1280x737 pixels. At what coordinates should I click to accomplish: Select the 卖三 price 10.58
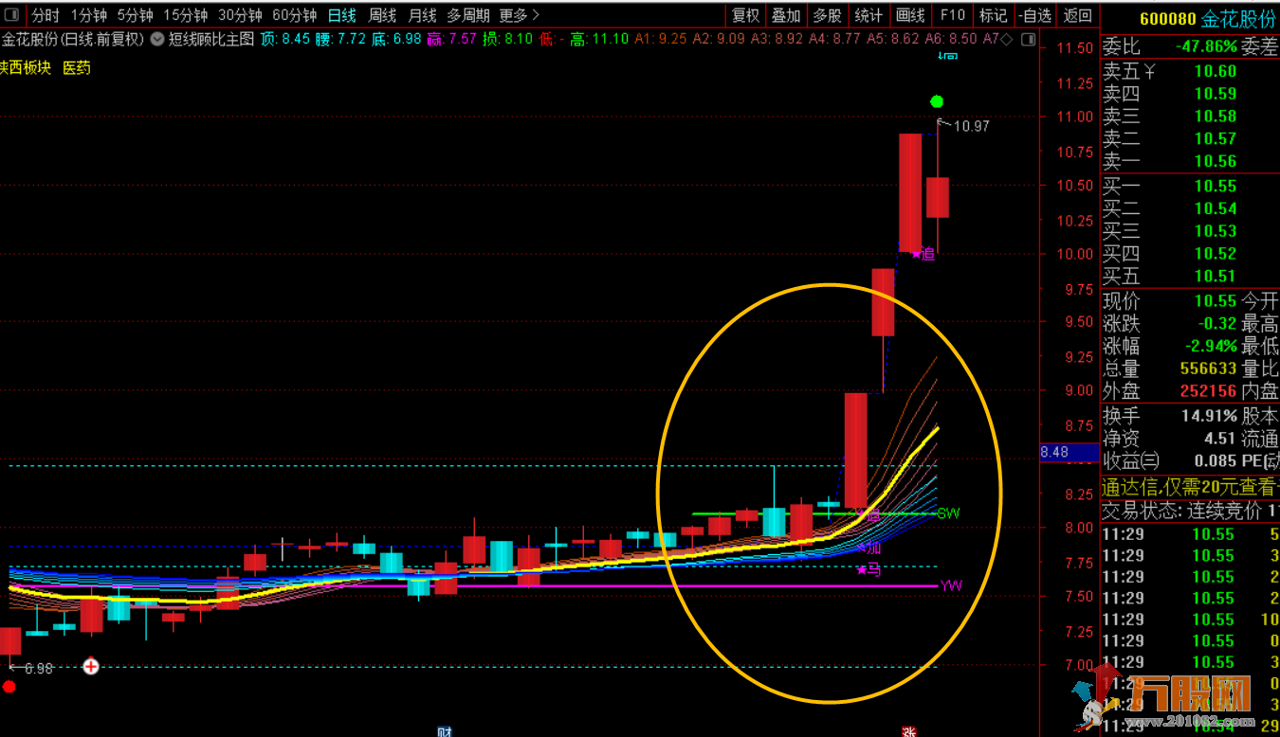point(1216,117)
